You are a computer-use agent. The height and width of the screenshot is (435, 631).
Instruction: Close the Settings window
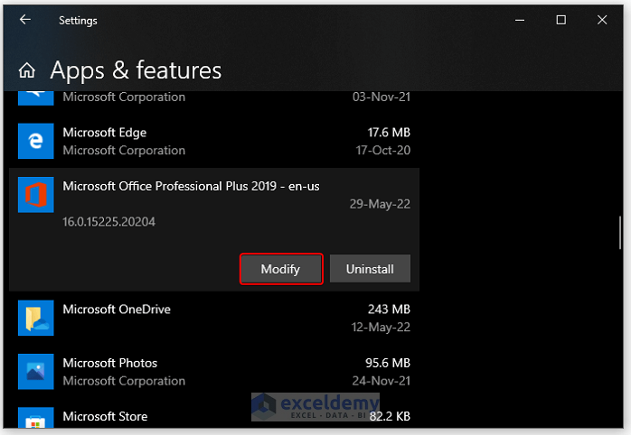point(602,20)
